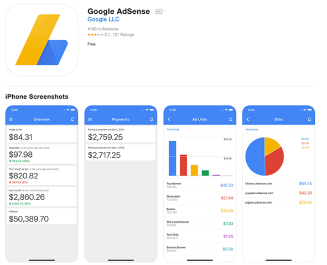Image resolution: width=327 pixels, height=265 pixels.
Task: Select the Text Only ad unit row
Action: point(200,236)
